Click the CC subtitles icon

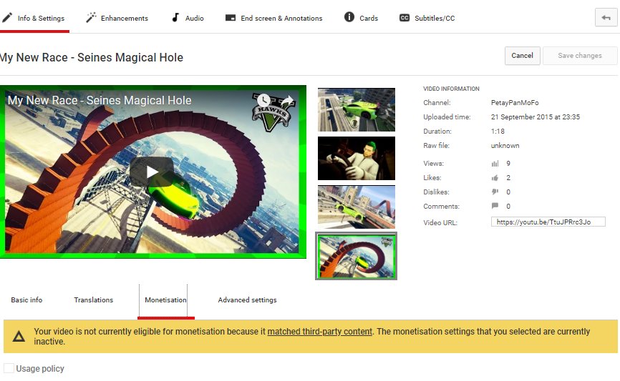click(405, 18)
